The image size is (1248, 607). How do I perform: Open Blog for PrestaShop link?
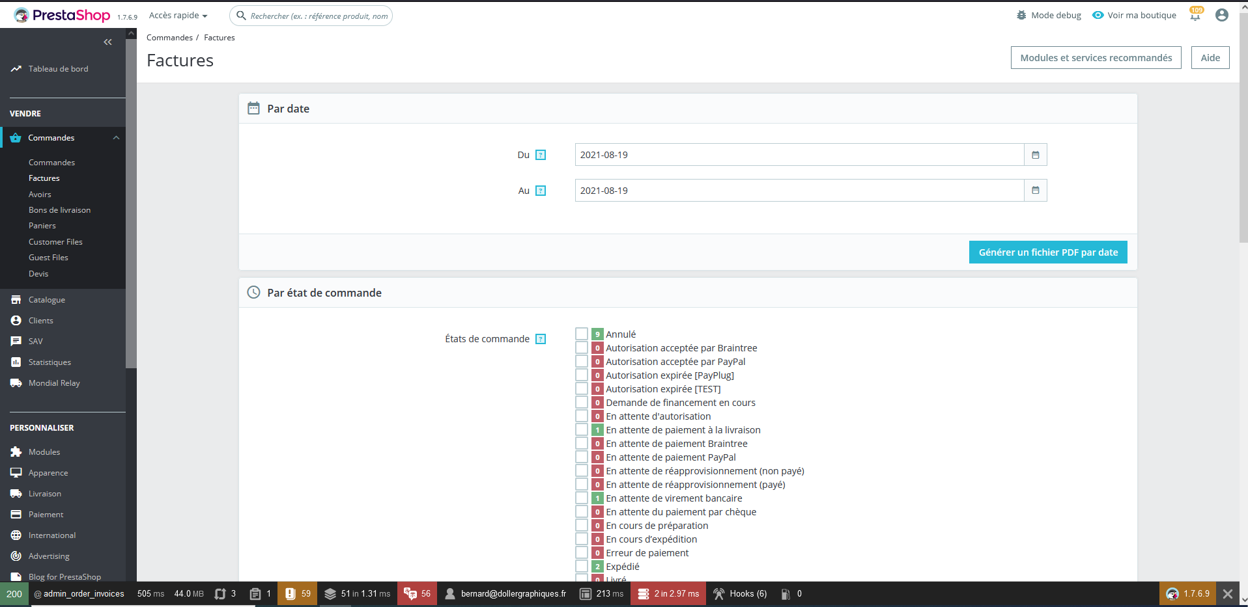tap(64, 577)
